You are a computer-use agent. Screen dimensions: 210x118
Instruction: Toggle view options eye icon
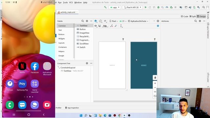[x=95, y=26]
